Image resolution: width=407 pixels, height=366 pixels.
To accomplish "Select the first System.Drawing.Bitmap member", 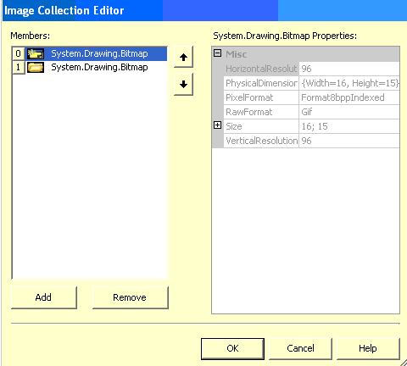I will pos(99,53).
